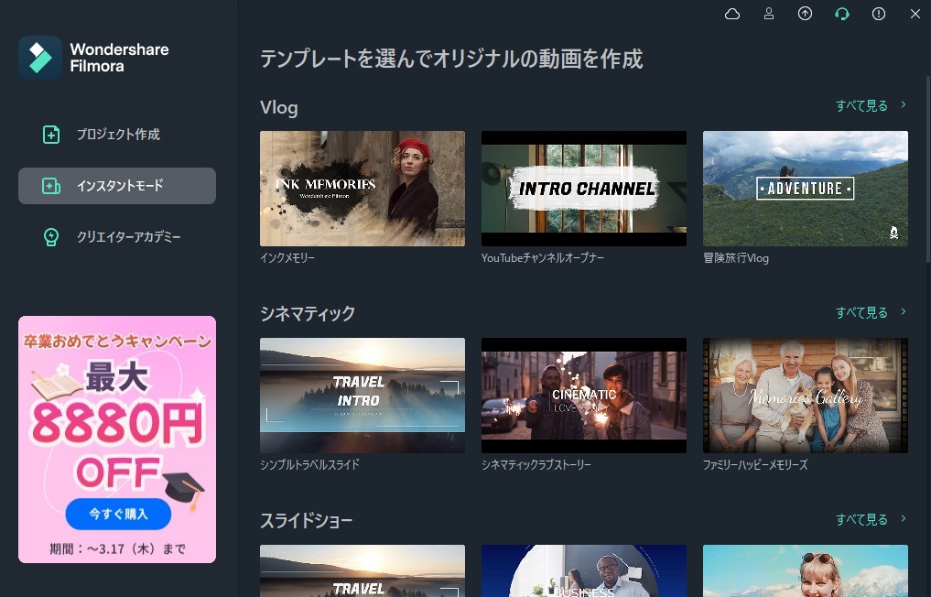Open the slideshow thumbnail with the blonde woman

(805, 570)
